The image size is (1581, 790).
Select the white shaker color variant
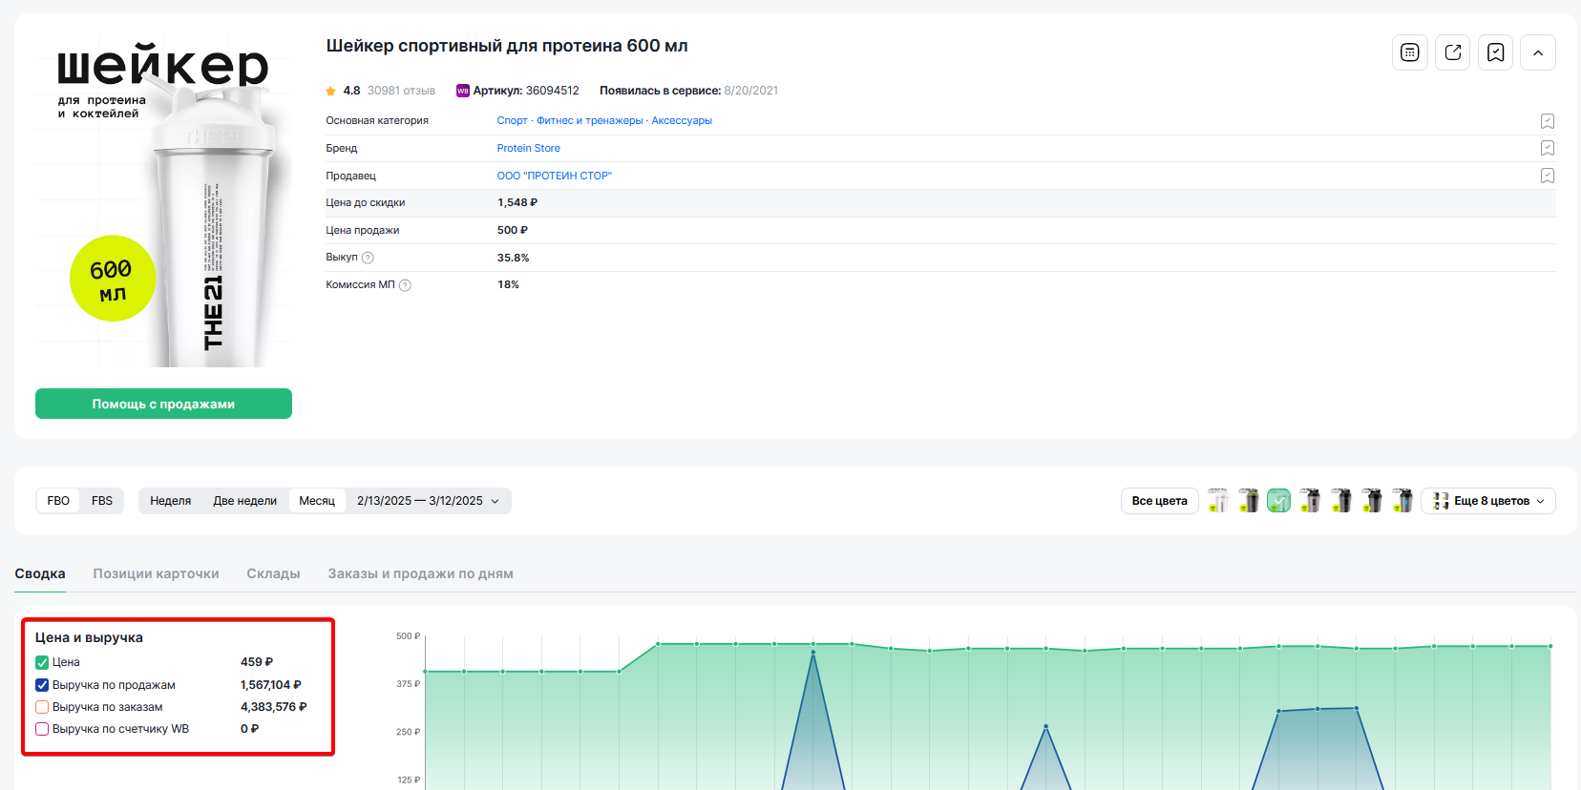point(1218,501)
